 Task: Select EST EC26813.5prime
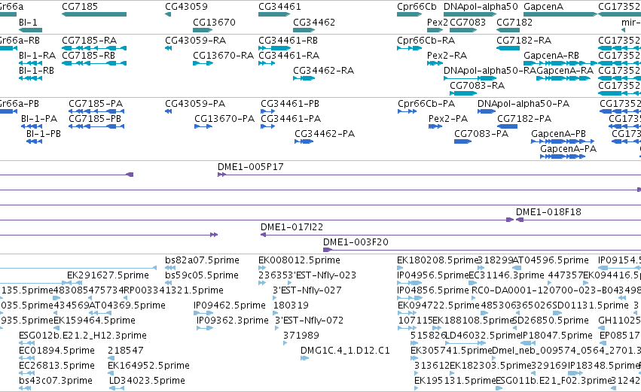27,373
